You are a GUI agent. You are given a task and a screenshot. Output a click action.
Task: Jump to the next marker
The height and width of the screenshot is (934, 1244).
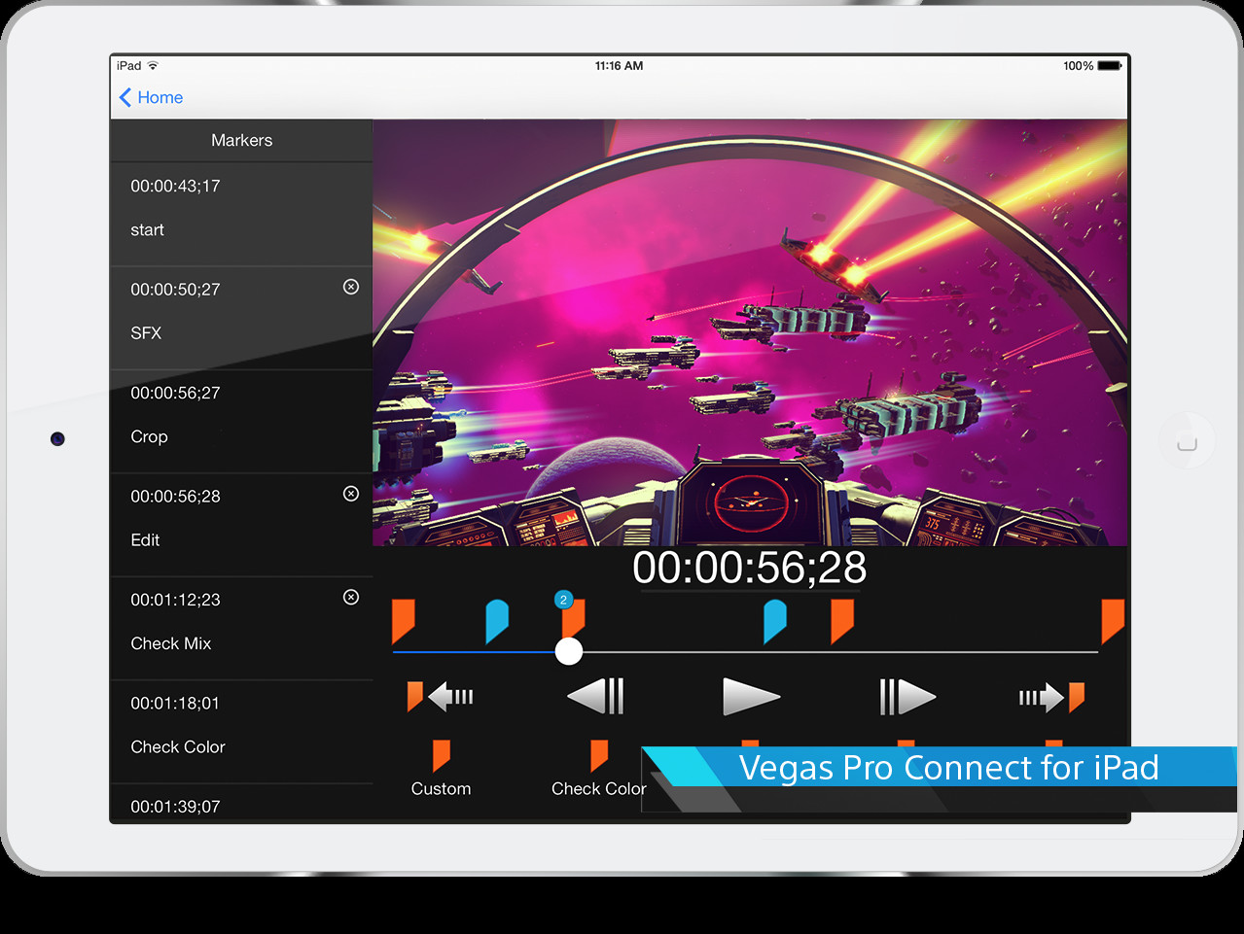pyautogui.click(x=1051, y=696)
